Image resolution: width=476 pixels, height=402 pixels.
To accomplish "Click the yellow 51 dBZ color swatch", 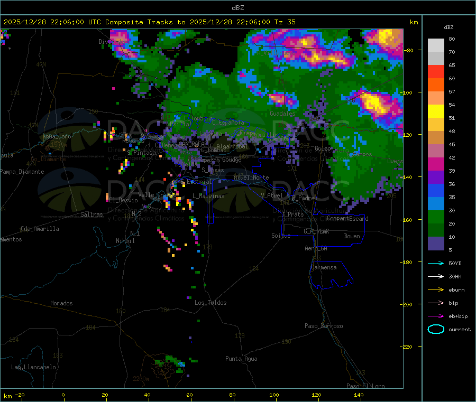I will tap(436, 111).
